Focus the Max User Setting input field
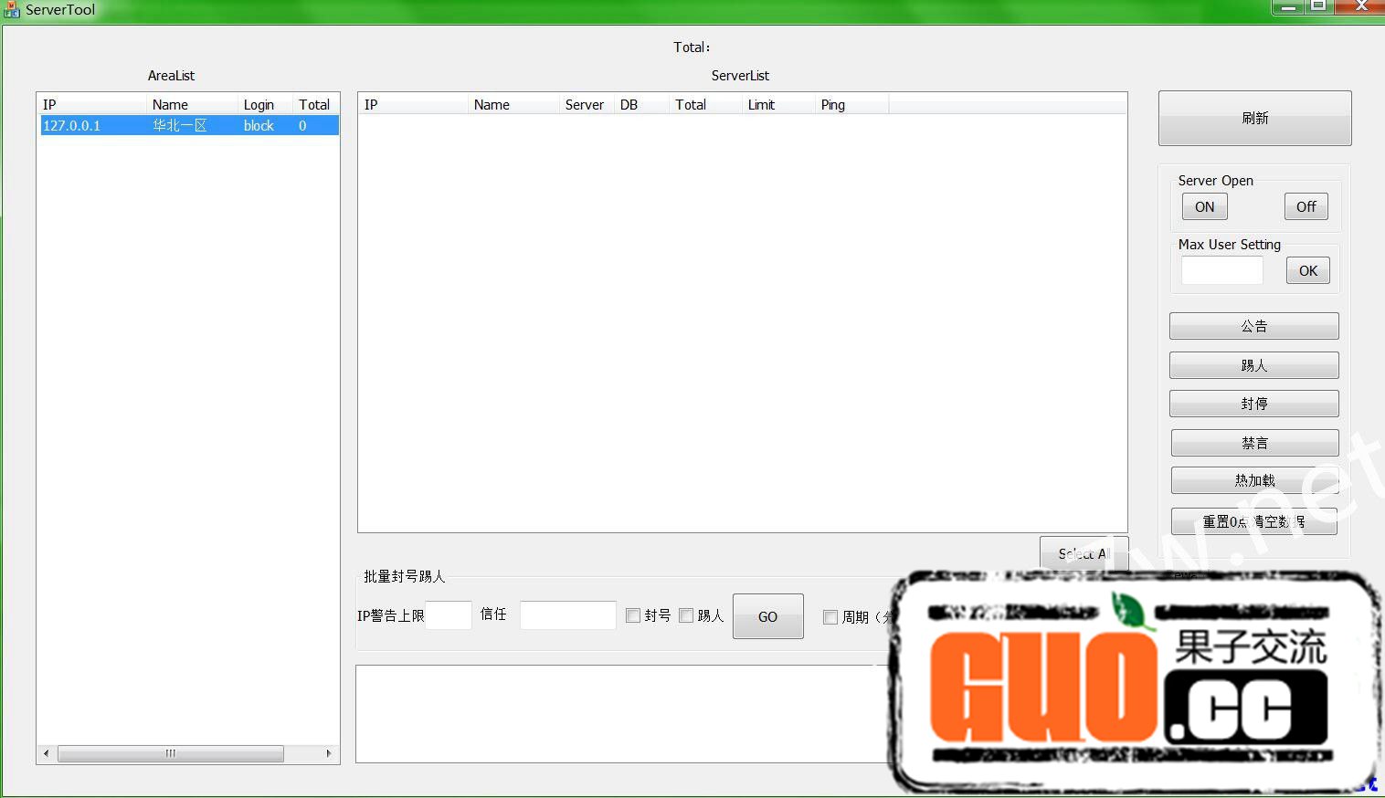 (1221, 271)
